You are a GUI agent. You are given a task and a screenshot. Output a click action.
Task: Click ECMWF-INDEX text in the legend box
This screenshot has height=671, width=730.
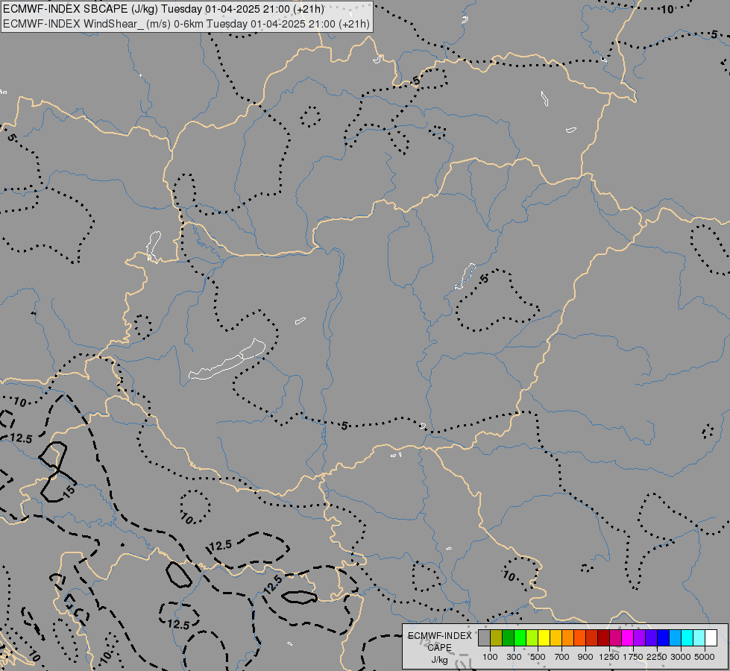(x=439, y=636)
